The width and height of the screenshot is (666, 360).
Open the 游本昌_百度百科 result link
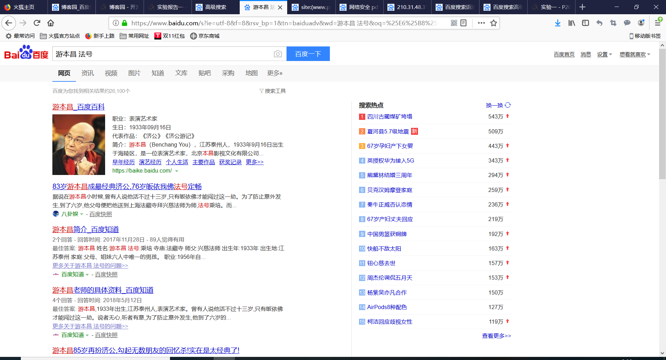78,107
